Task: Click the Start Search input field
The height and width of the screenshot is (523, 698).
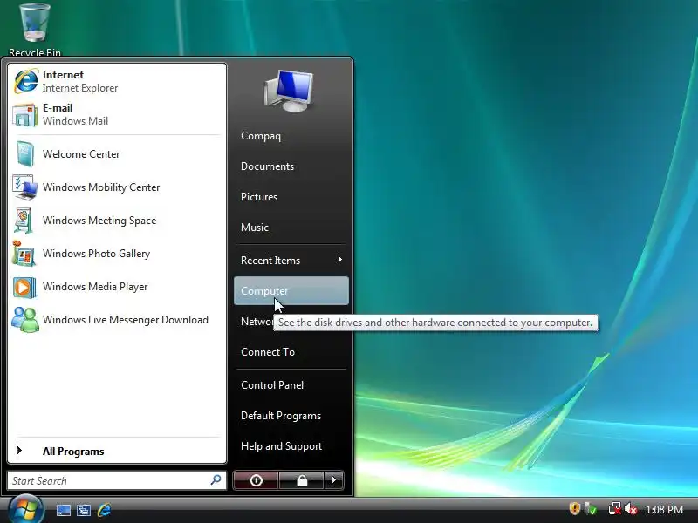Action: tap(117, 480)
